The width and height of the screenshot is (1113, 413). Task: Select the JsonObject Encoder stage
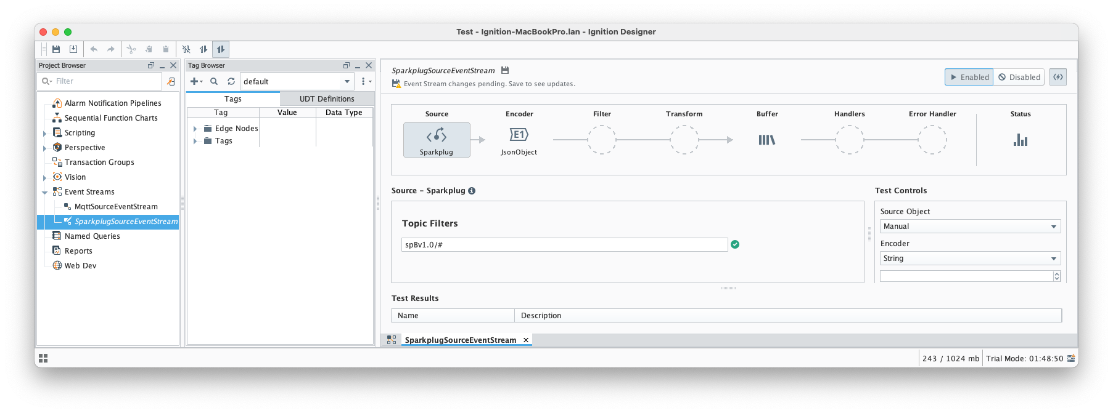(519, 140)
